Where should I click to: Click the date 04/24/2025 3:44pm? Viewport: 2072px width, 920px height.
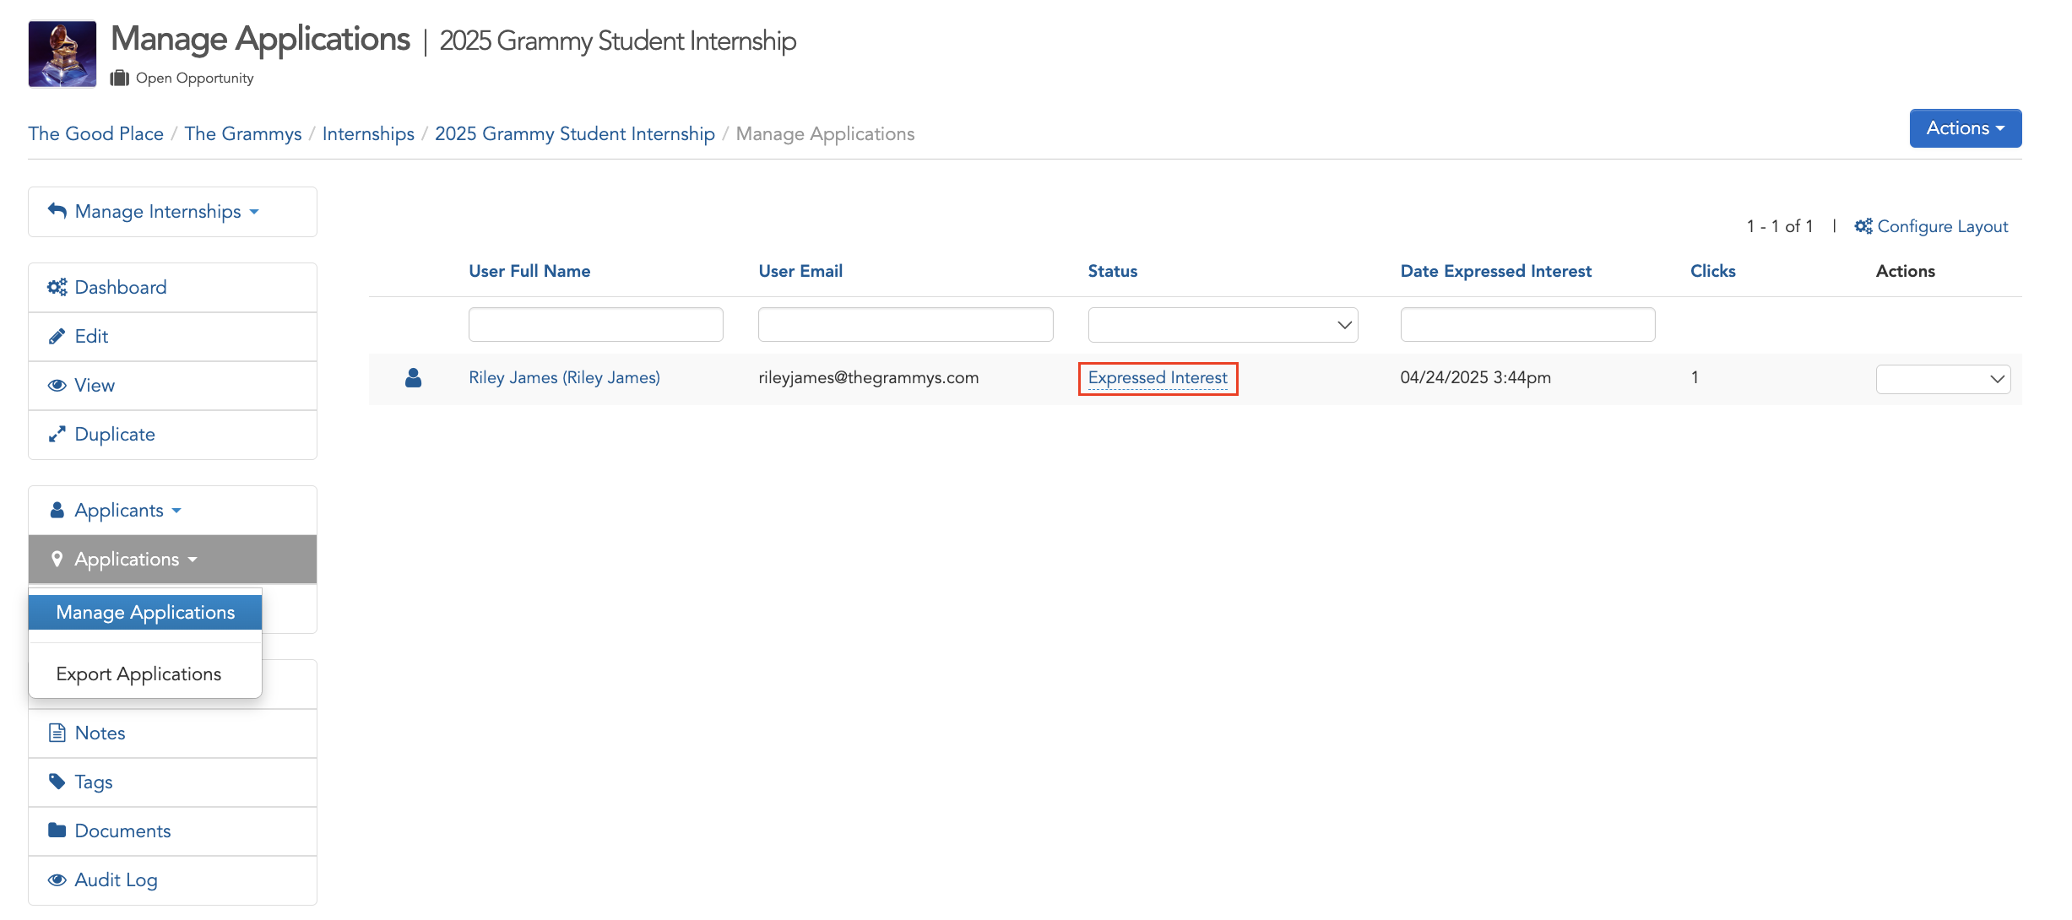[1475, 377]
